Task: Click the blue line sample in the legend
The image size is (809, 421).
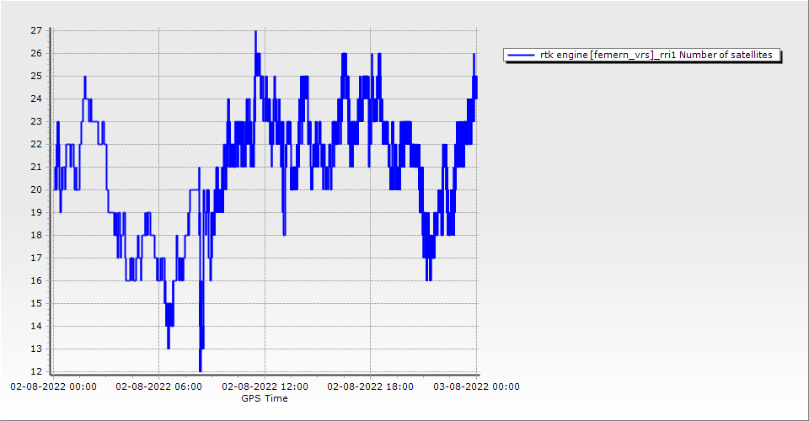Action: pos(522,56)
